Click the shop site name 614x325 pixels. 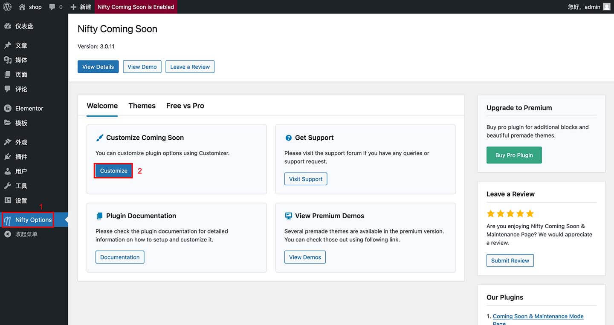[35, 7]
